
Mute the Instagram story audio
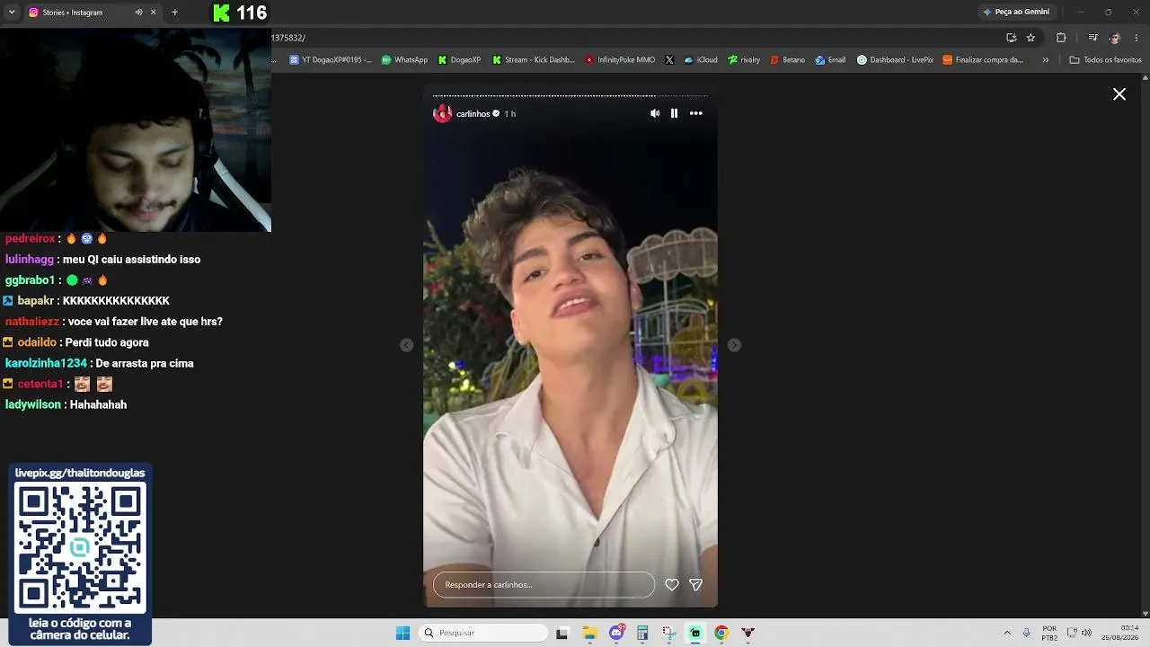(655, 113)
